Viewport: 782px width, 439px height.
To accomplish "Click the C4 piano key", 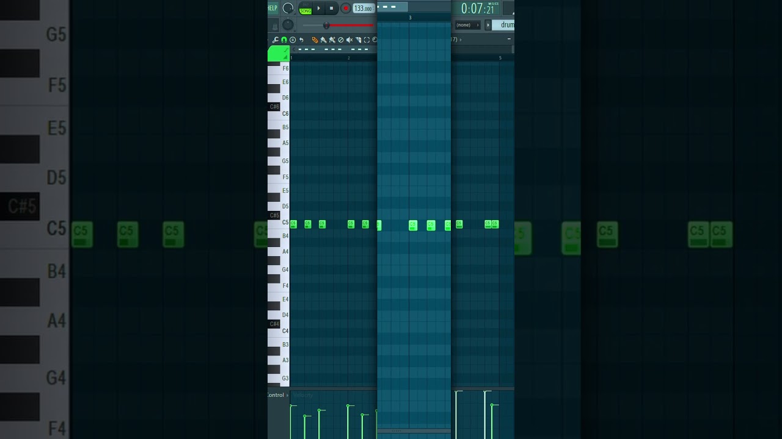I will (x=279, y=332).
